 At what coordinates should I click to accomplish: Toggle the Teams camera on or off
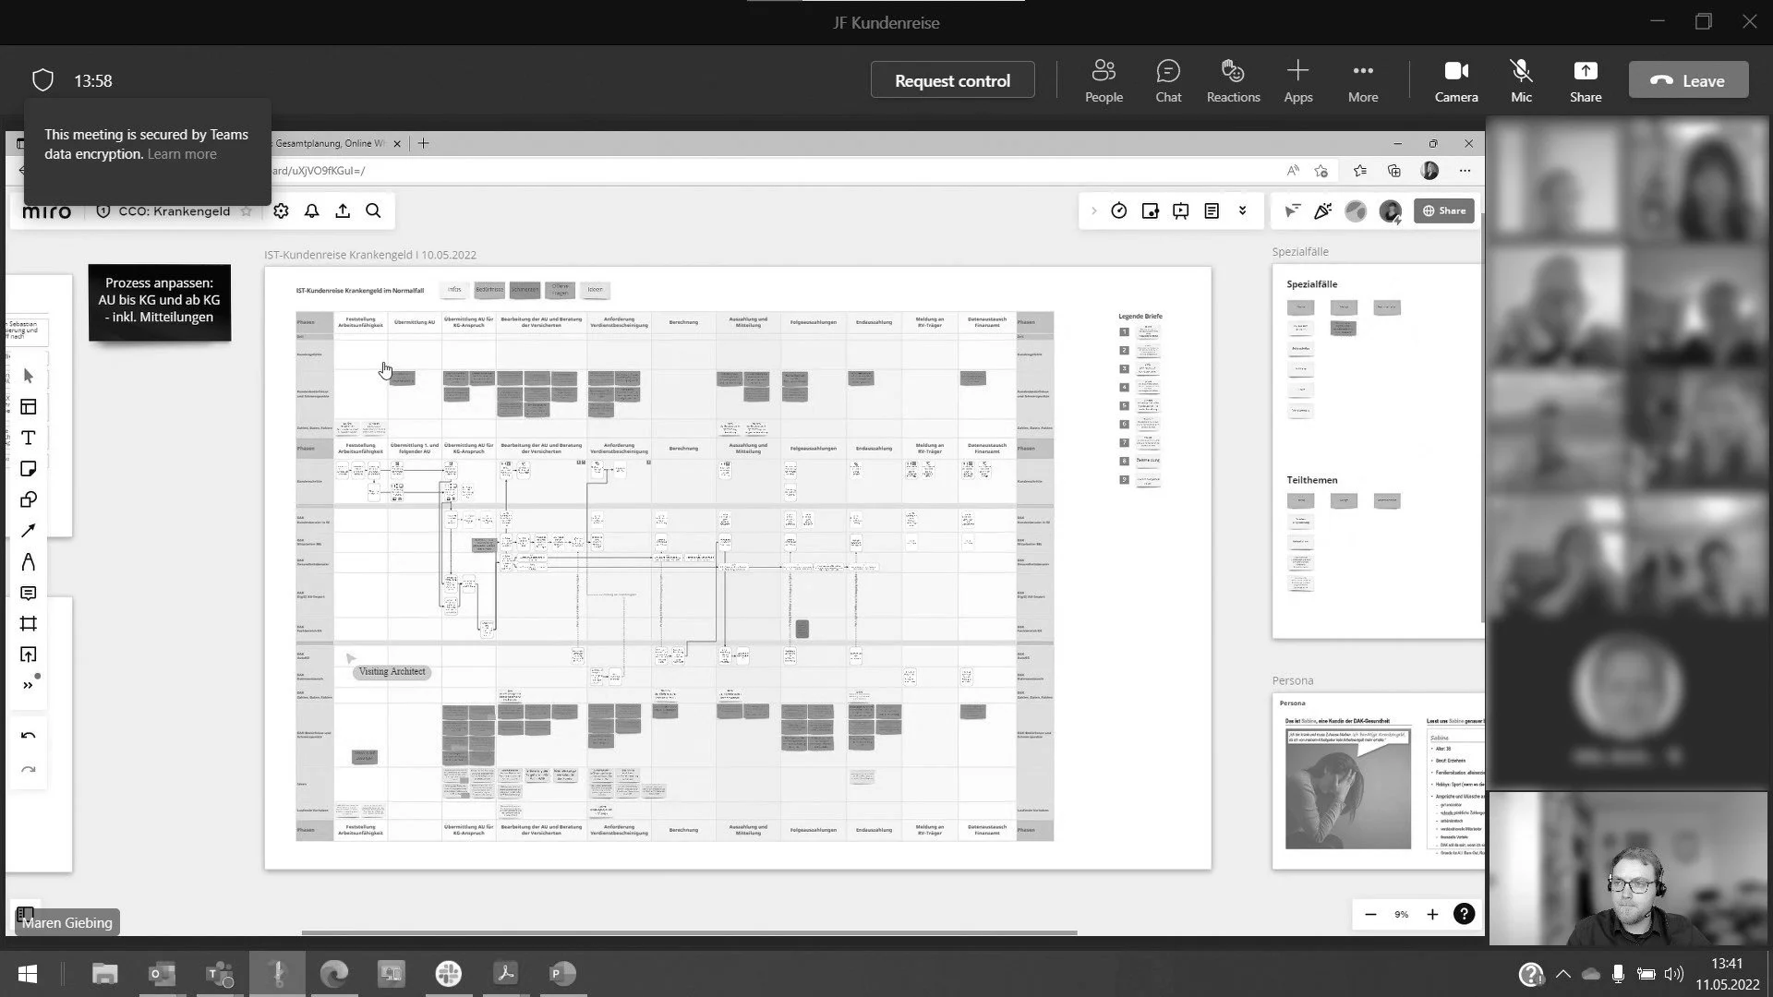pos(1456,80)
